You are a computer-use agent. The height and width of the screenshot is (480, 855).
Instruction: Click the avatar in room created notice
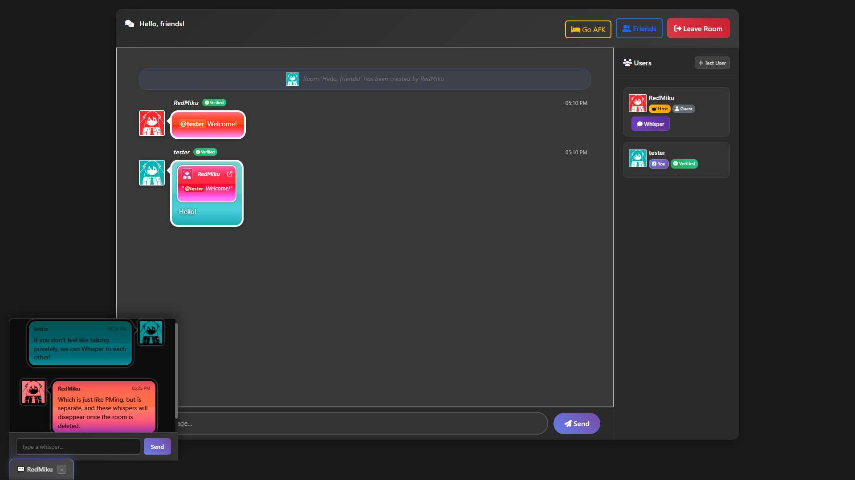(292, 79)
